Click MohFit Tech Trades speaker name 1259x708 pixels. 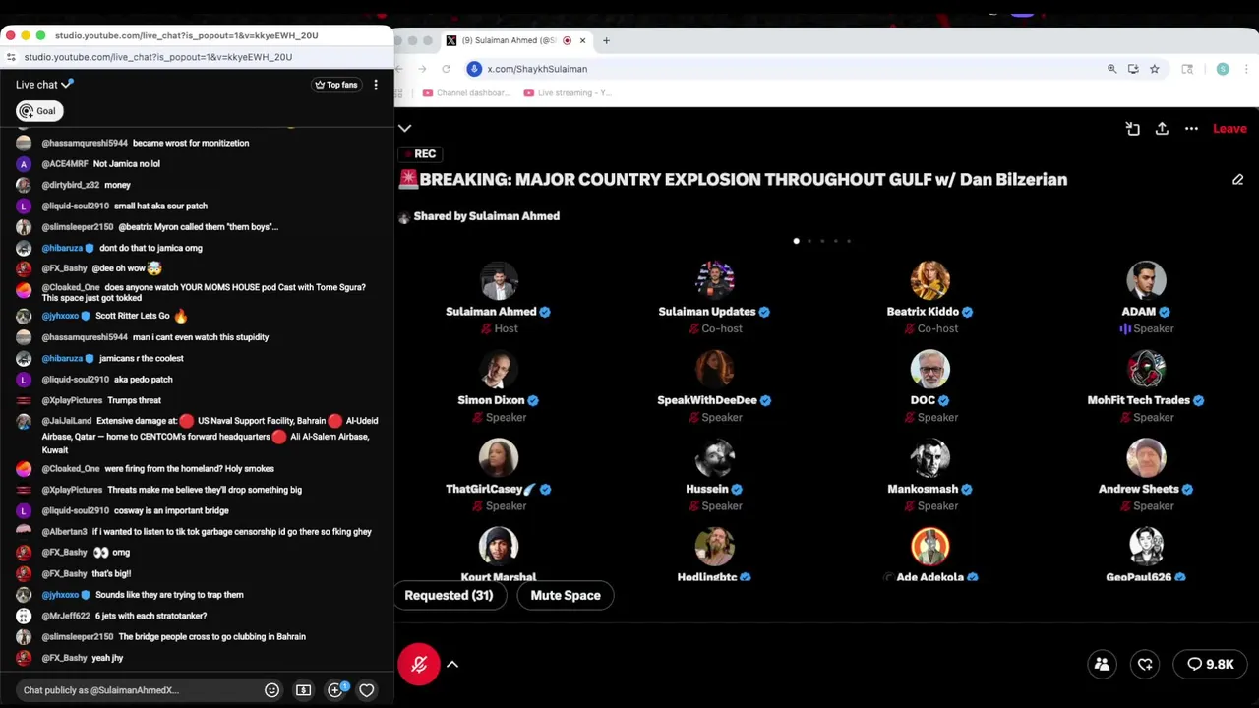1139,400
